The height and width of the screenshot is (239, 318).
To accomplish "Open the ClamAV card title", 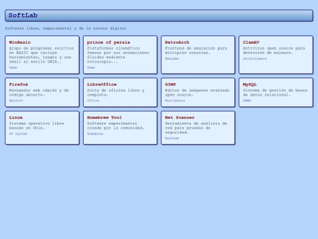I will (x=251, y=42).
